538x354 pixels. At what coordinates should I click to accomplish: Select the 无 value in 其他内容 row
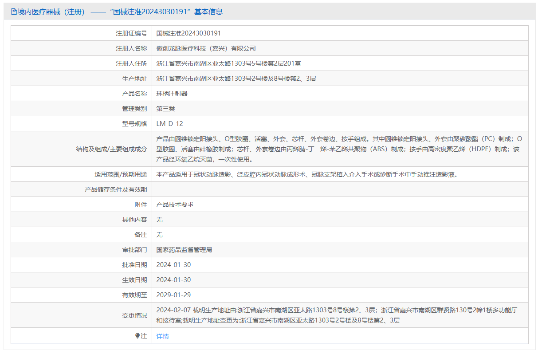[x=160, y=220]
